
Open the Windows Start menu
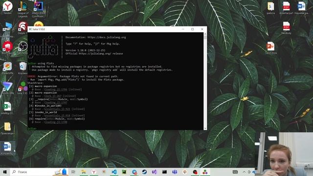click(5, 172)
